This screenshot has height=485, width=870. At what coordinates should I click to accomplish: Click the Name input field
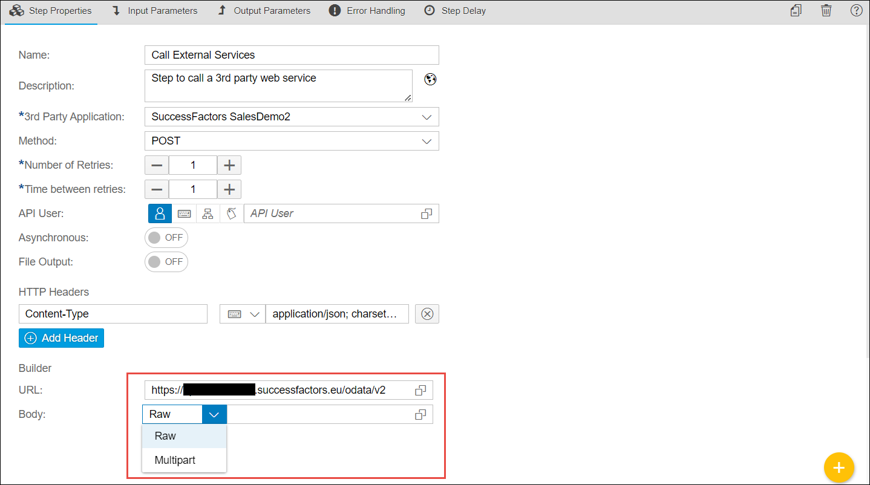point(292,55)
